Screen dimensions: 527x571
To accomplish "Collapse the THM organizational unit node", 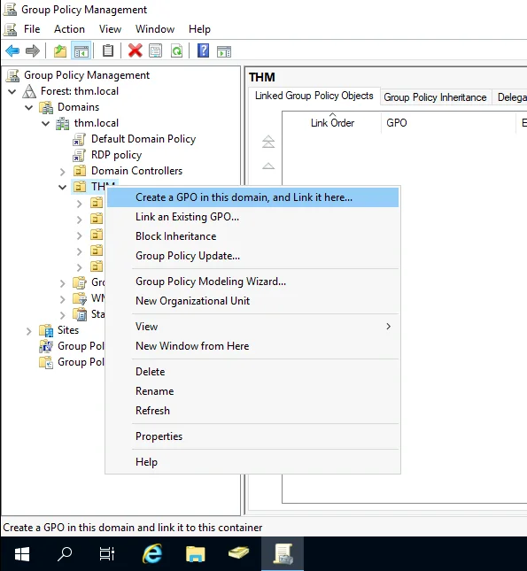I will (62, 187).
